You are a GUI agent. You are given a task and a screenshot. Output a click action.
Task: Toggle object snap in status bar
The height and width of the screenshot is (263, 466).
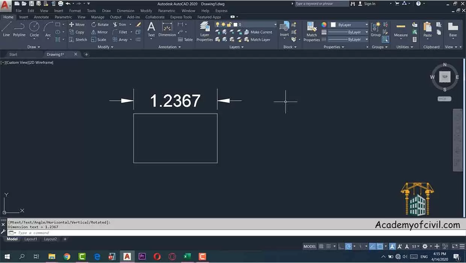pos(380,246)
